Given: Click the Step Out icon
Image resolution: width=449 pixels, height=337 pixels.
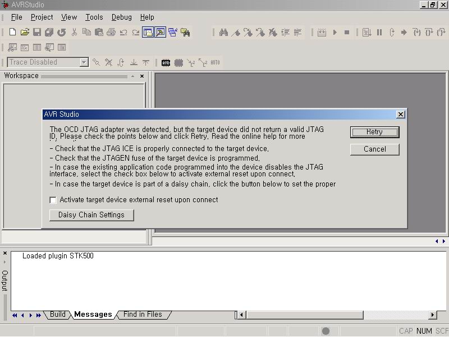Looking at the screenshot, I should point(441,33).
